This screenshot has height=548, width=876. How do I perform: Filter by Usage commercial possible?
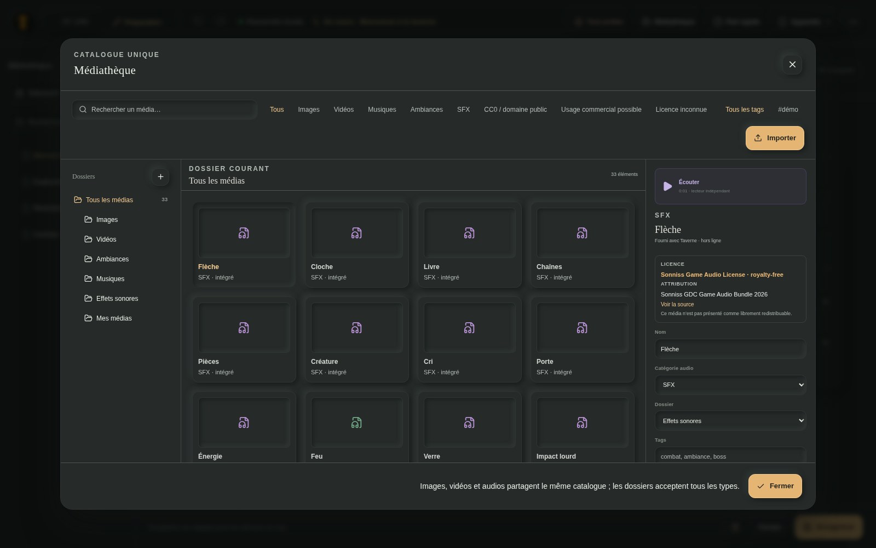601,110
